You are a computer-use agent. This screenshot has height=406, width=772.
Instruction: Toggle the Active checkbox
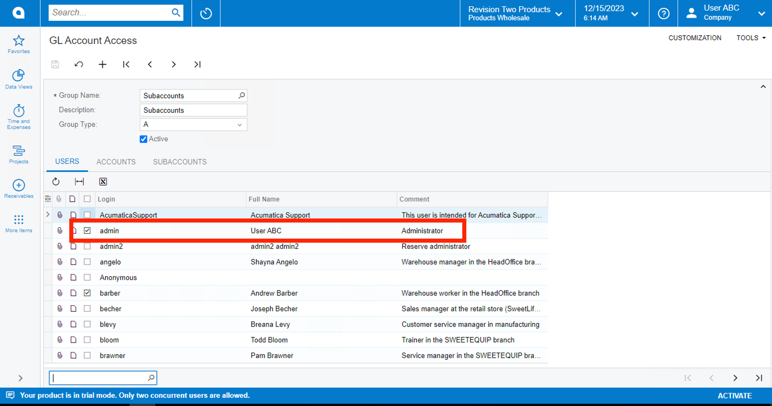tap(144, 139)
